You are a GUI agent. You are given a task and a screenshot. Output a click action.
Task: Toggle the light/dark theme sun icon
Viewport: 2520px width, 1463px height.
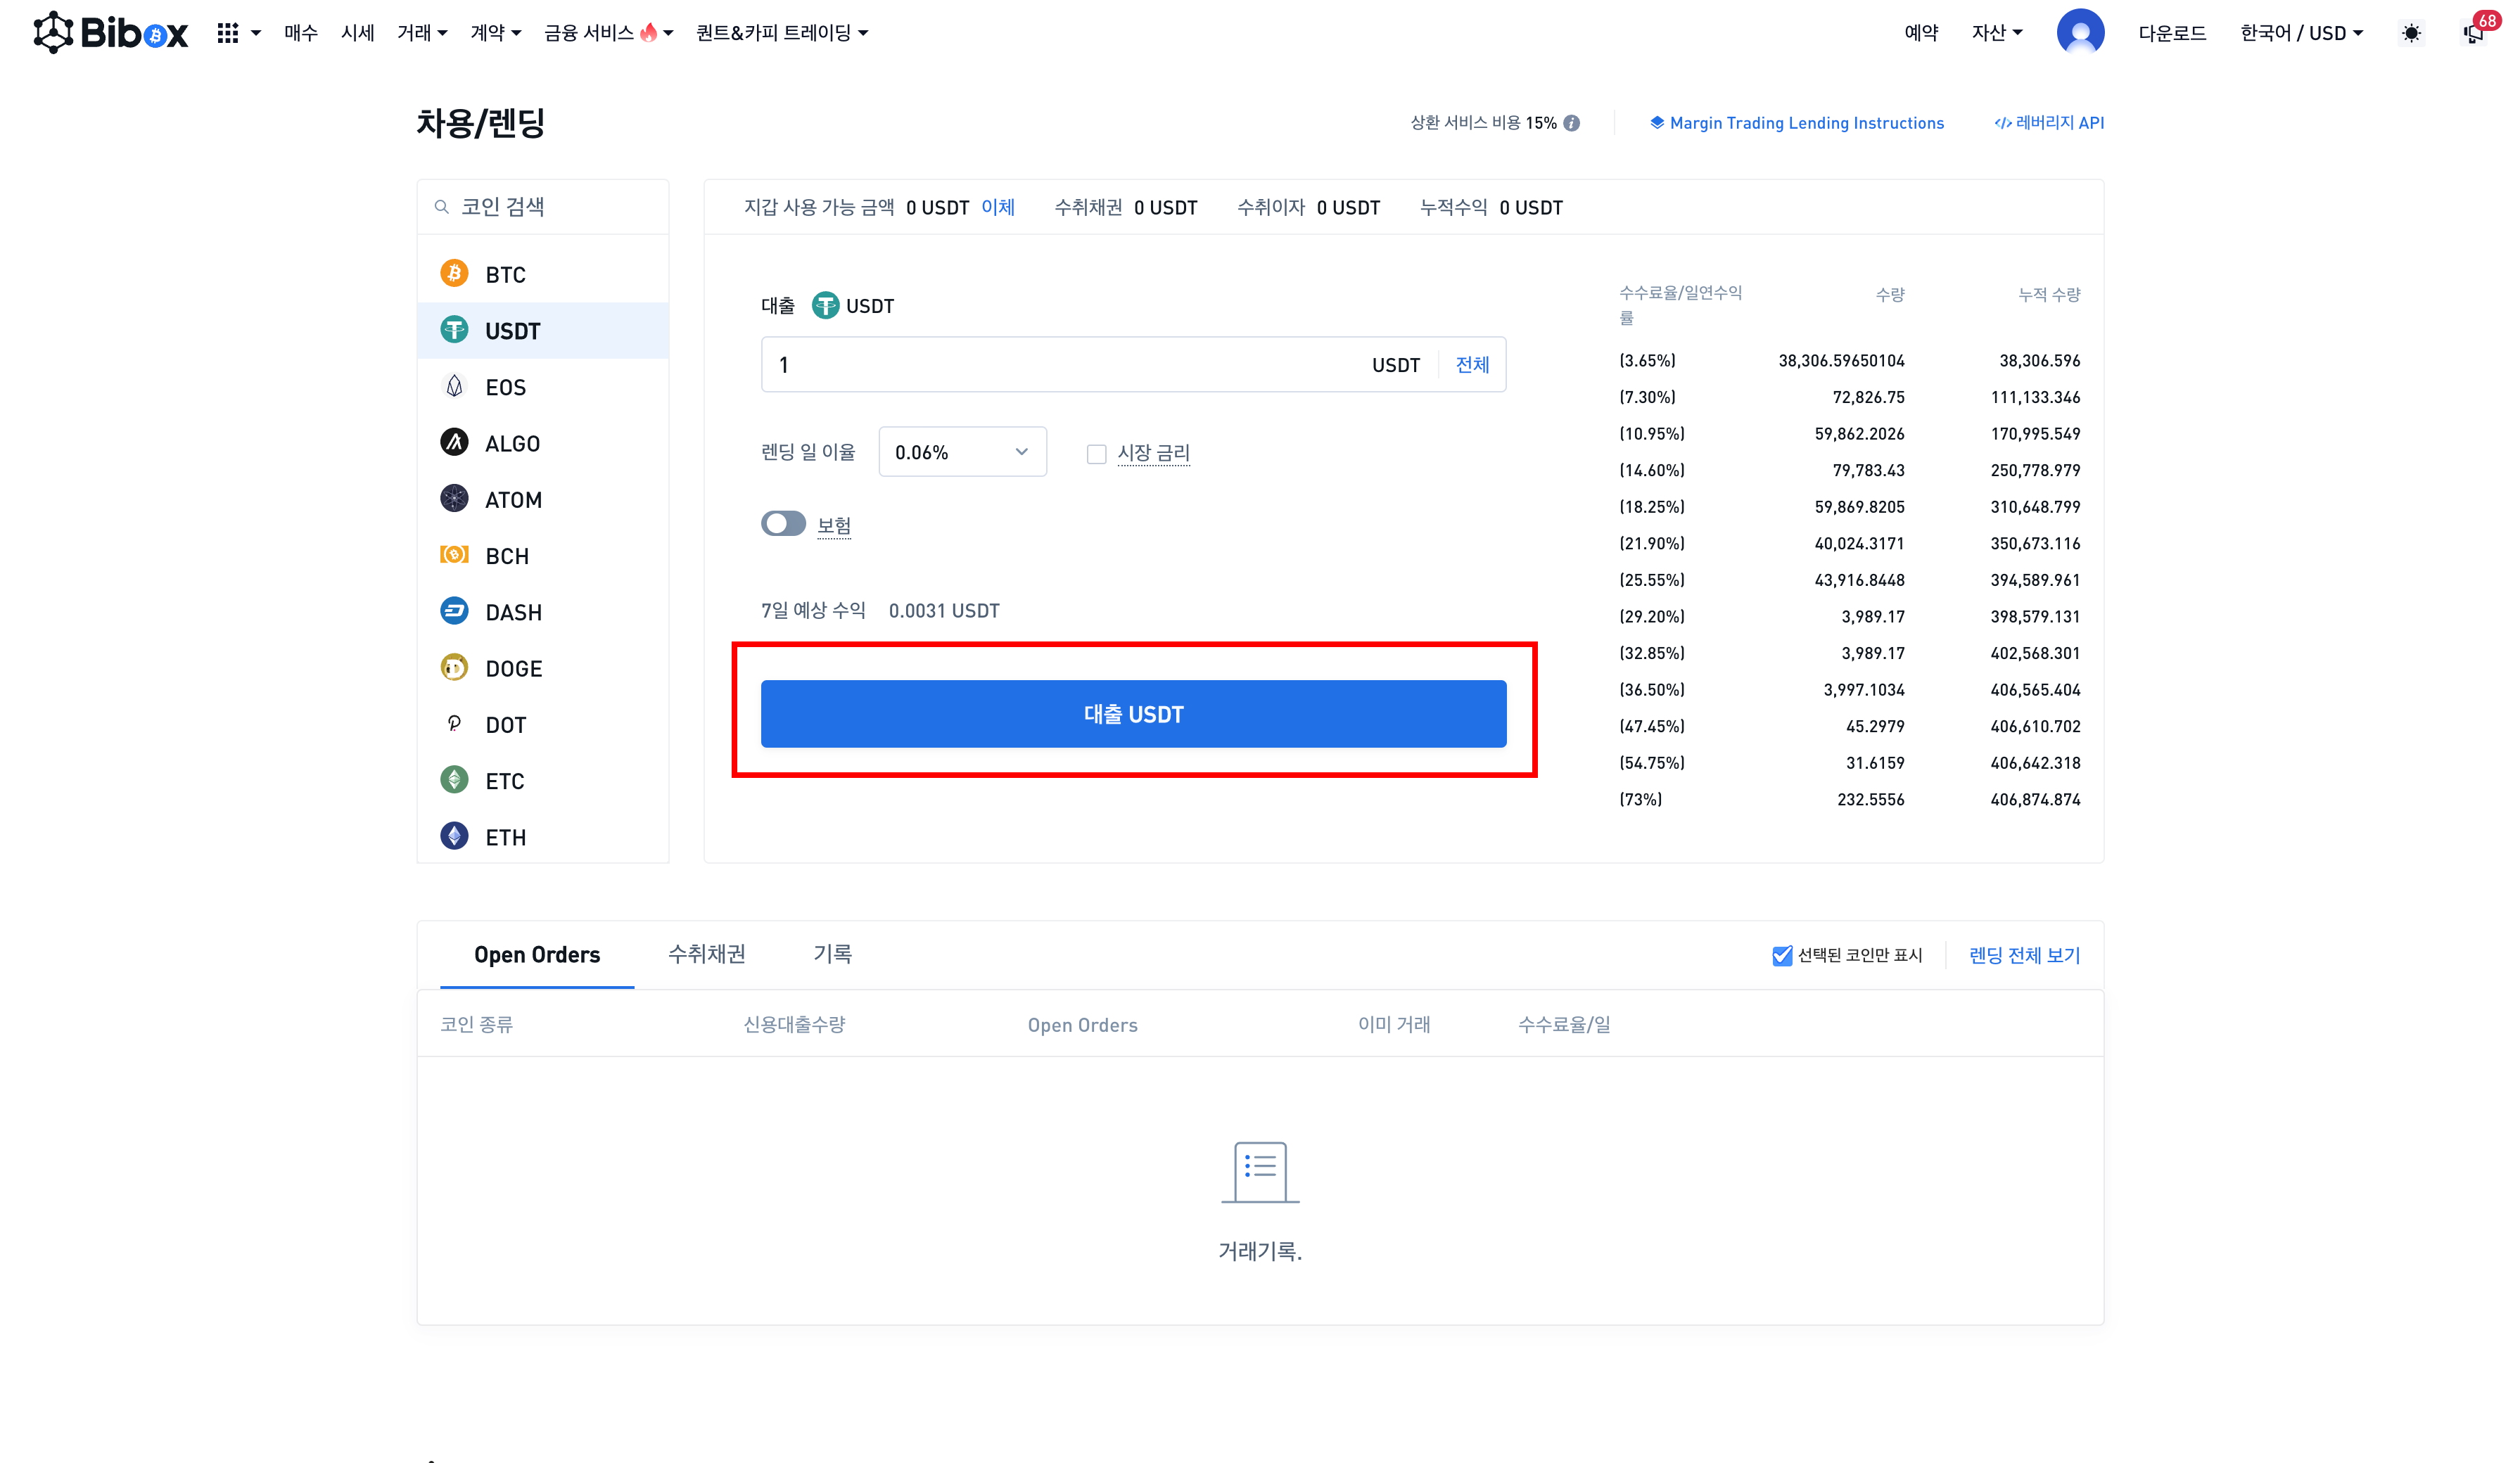tap(2411, 33)
